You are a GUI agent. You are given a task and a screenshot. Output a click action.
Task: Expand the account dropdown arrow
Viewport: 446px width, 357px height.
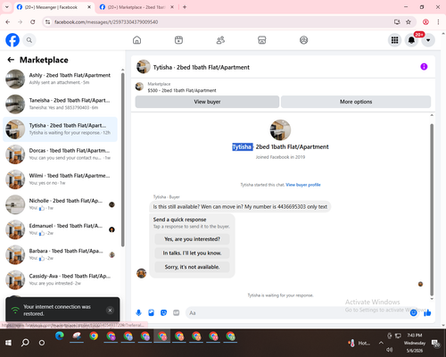(x=428, y=40)
